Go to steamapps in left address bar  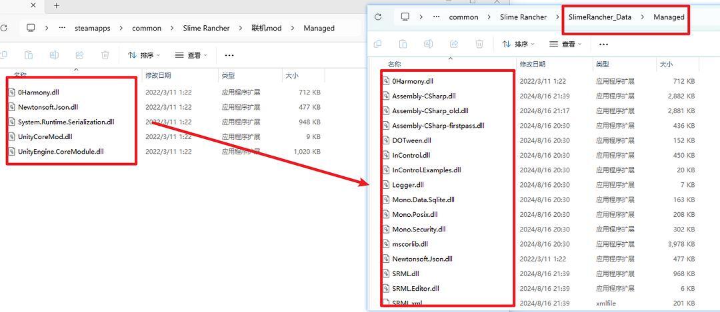coord(93,28)
